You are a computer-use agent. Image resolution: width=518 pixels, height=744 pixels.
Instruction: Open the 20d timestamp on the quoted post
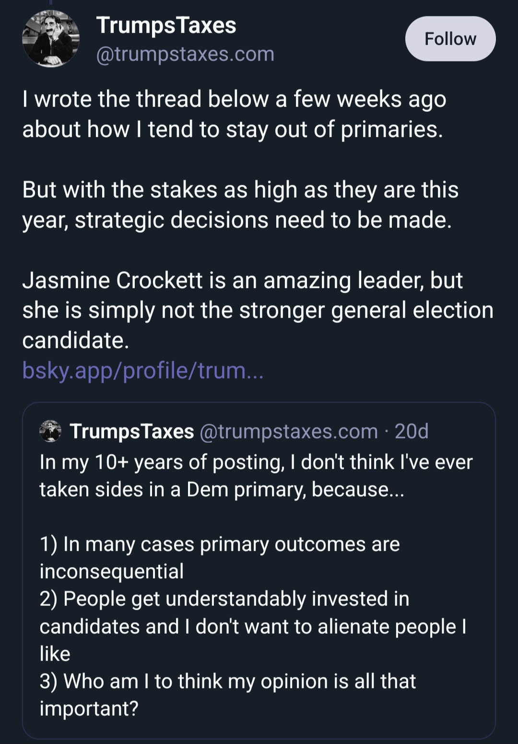coord(412,431)
